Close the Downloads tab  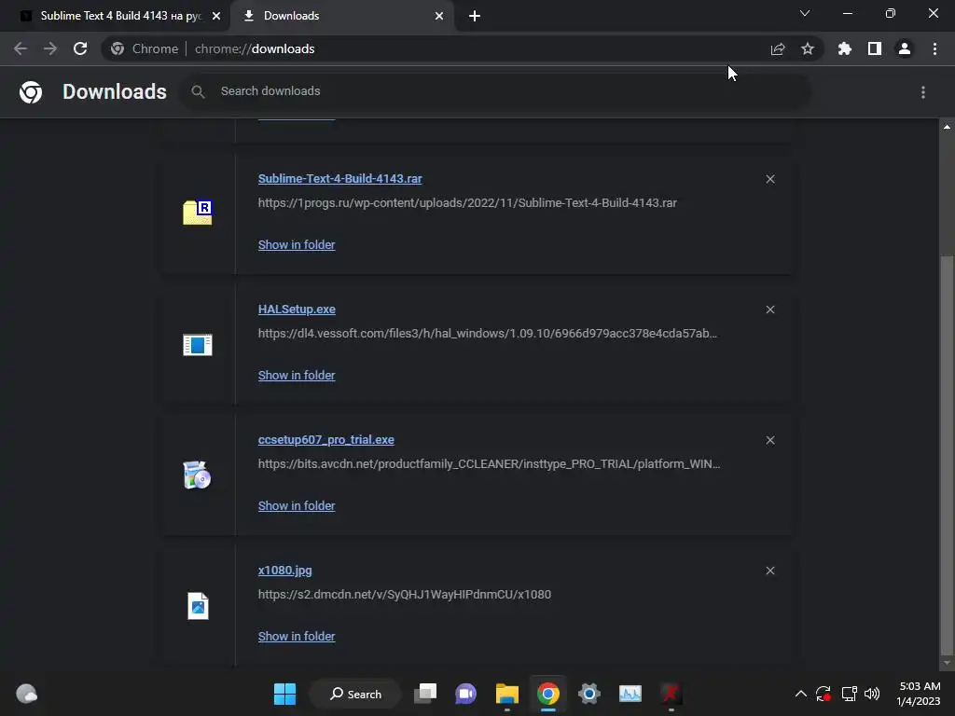pyautogui.click(x=439, y=17)
